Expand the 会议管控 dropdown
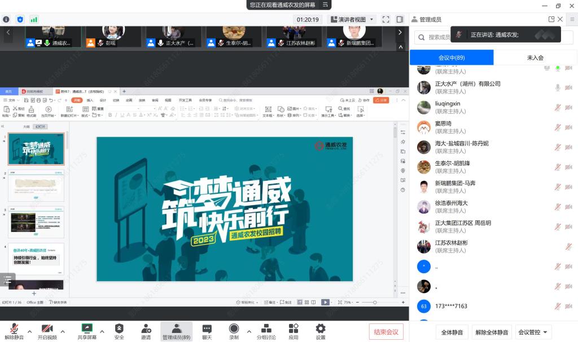 pos(533,332)
